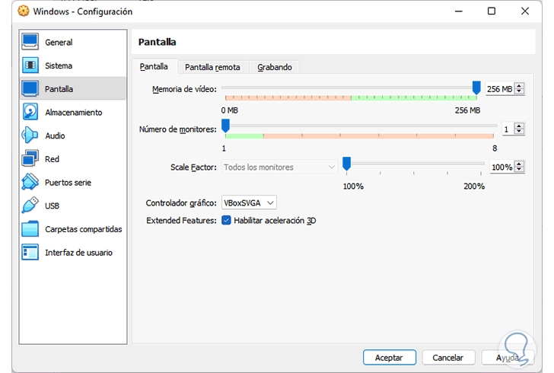This screenshot has width=554, height=373.
Task: Disable the Habilitar aceleración 3D checkbox
Action: tap(226, 221)
